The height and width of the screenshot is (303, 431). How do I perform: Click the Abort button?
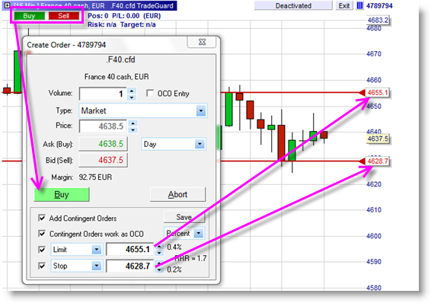click(177, 194)
